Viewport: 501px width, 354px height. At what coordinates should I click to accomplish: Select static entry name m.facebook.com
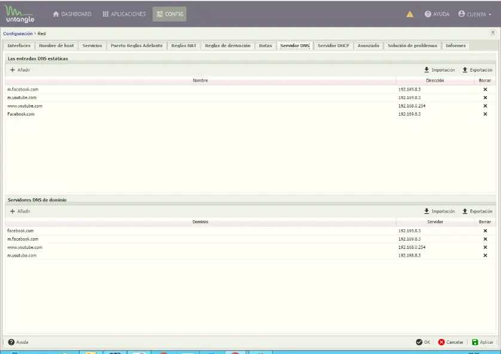(23, 90)
